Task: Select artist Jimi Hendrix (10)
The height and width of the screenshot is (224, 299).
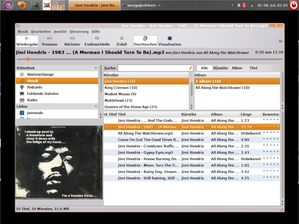Action: tap(146, 81)
